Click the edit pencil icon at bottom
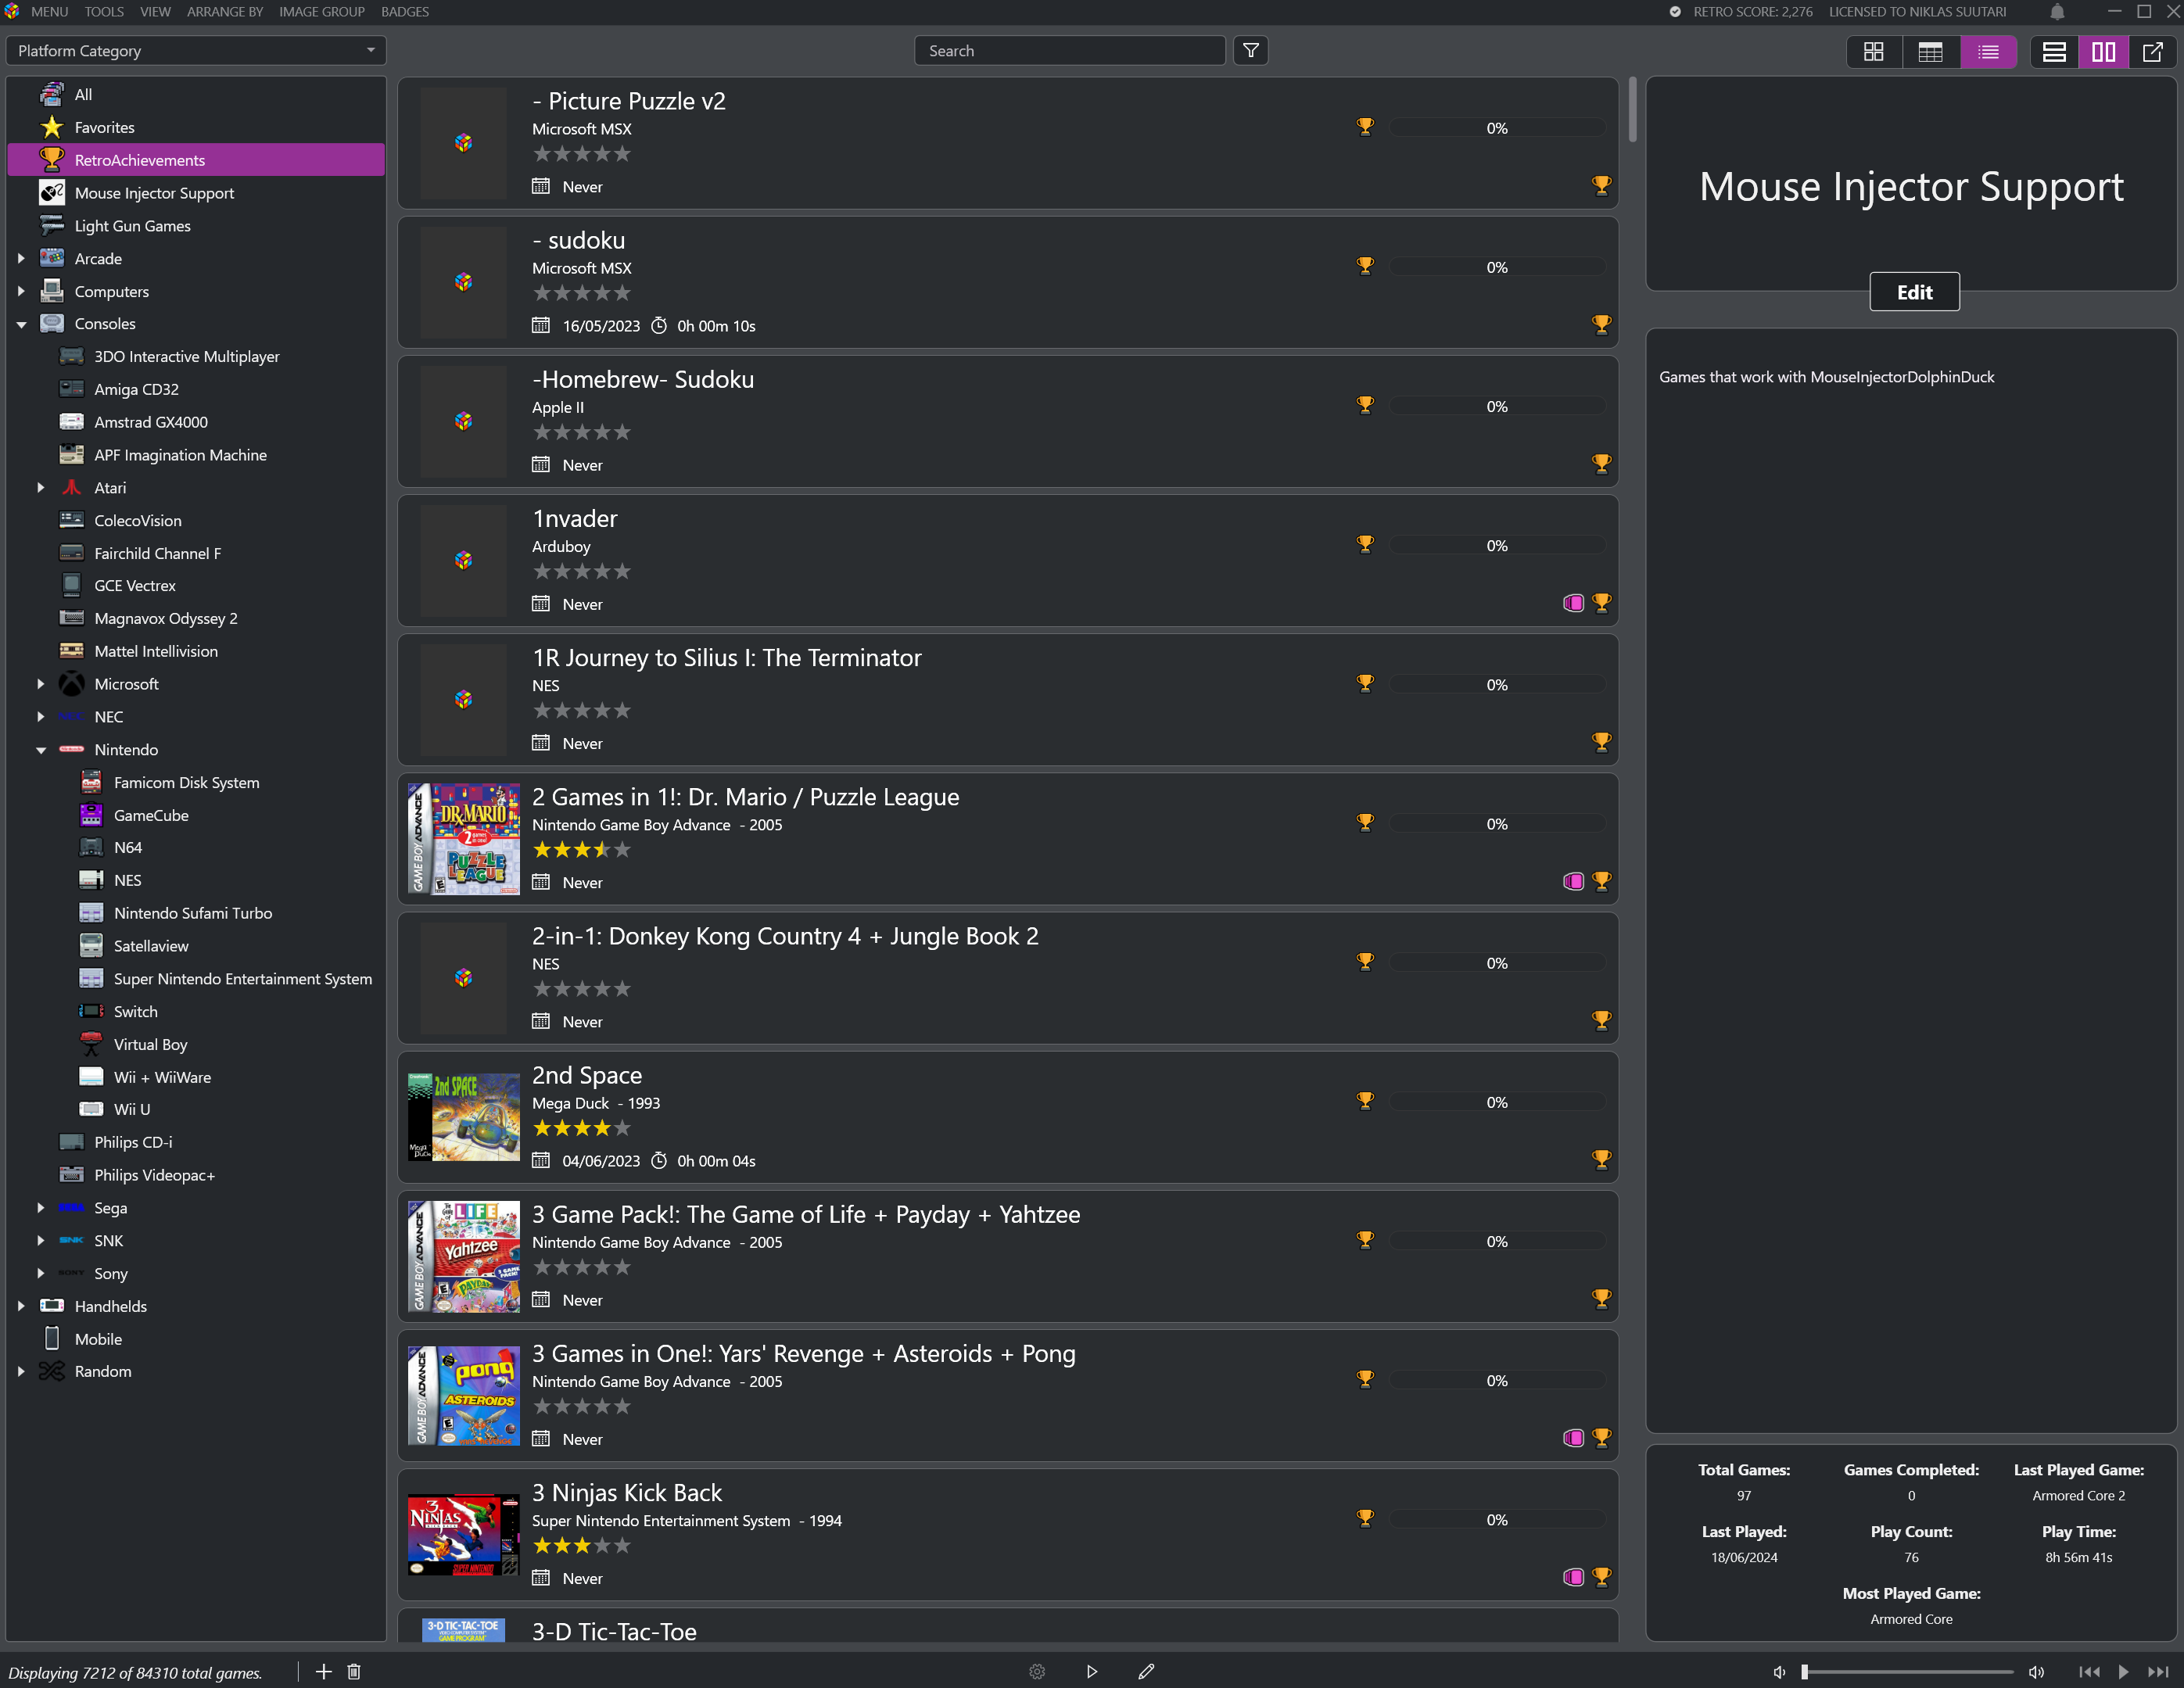The image size is (2184, 1688). tap(1146, 1671)
